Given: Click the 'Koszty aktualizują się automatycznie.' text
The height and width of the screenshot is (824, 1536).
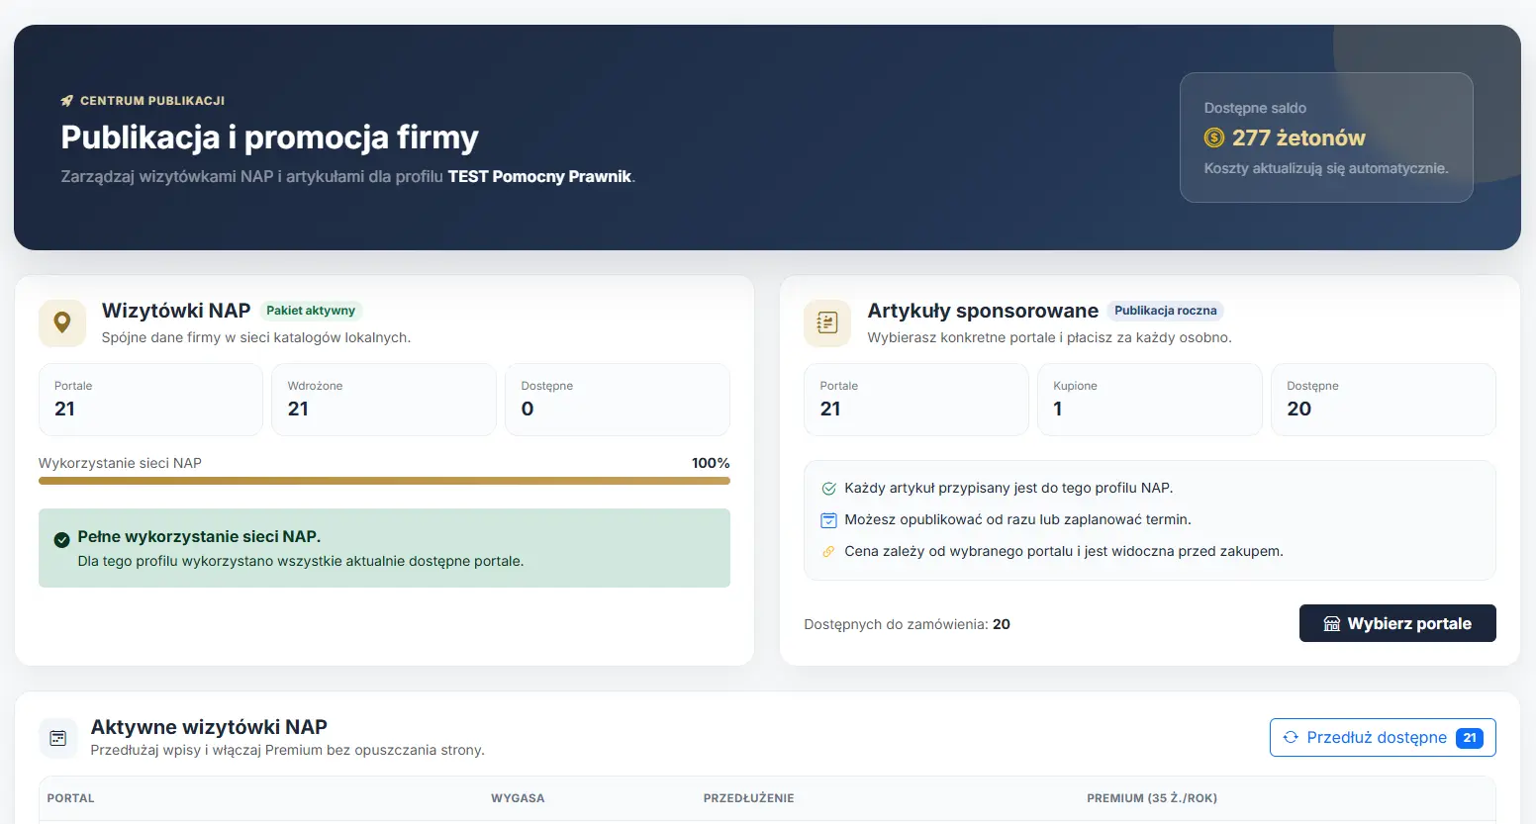Looking at the screenshot, I should tap(1326, 168).
